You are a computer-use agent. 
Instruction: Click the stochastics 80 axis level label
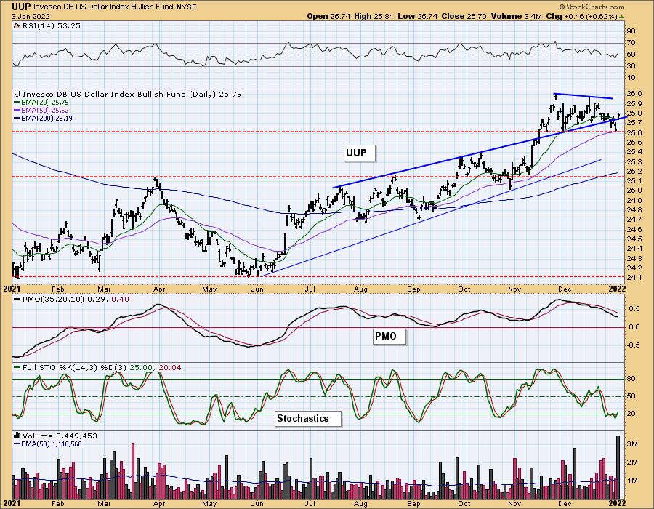pos(631,379)
